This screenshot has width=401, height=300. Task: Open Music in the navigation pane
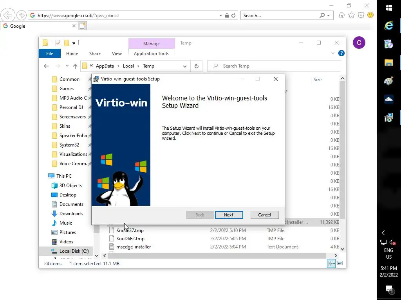(x=66, y=223)
